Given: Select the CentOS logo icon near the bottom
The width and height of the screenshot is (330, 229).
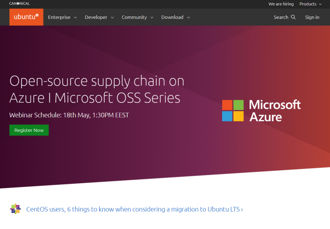Looking at the screenshot, I should (15, 209).
